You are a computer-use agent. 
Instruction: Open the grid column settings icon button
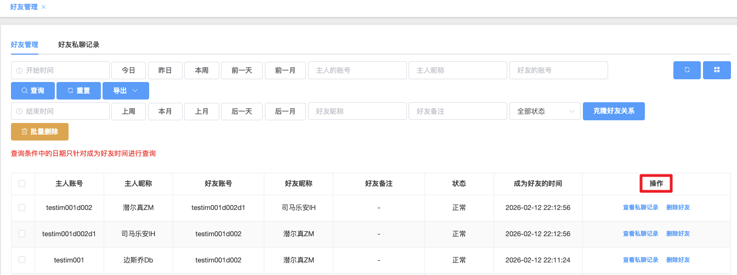pyautogui.click(x=716, y=70)
